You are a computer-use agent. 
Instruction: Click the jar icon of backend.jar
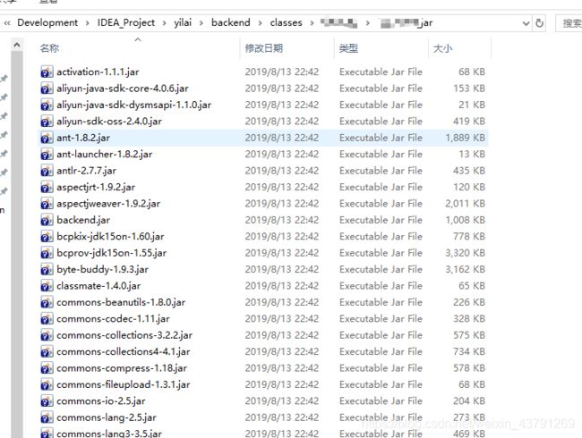47,220
